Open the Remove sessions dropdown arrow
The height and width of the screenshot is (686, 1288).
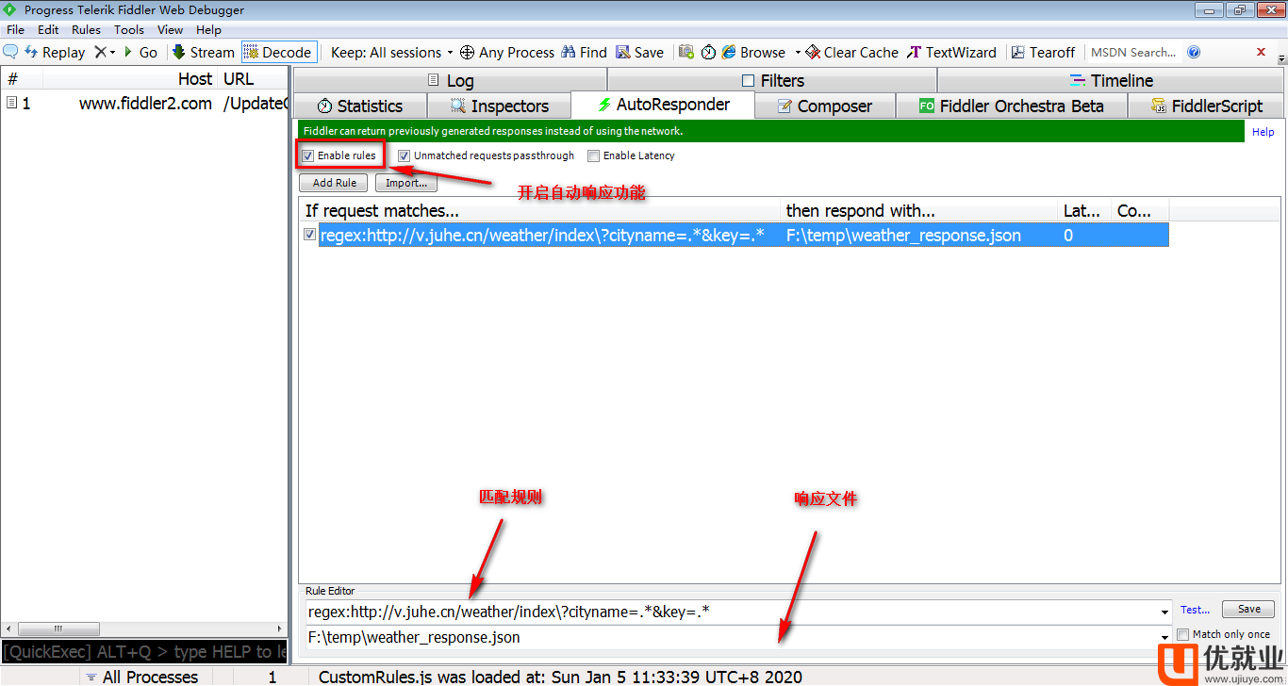tap(113, 53)
